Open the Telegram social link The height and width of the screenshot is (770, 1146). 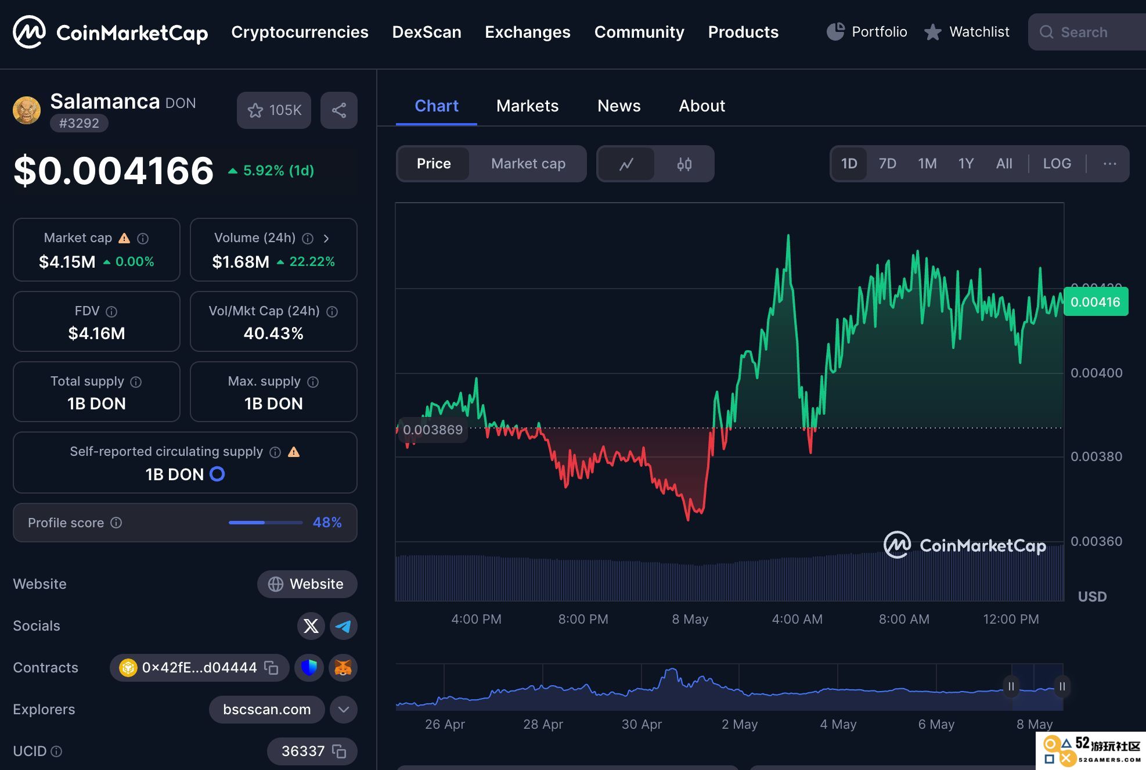click(344, 626)
